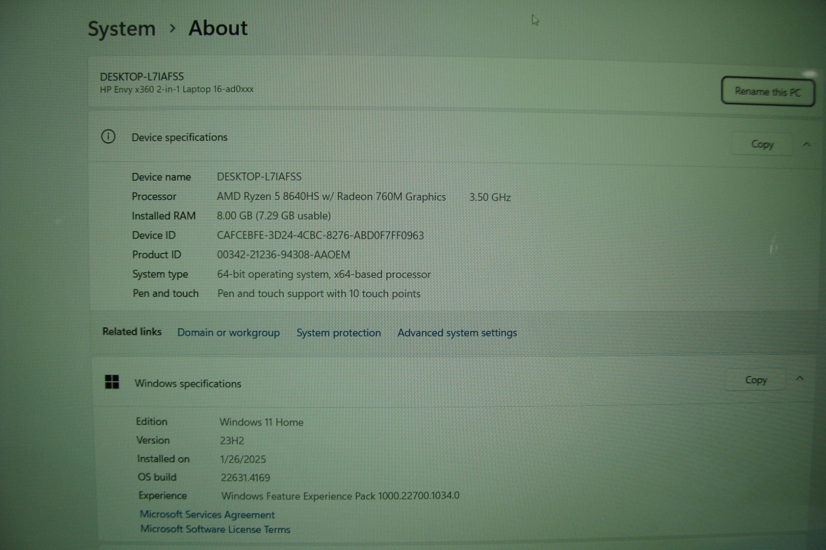Select the DESKTOP-L7IAFSS header name
Image resolution: width=826 pixels, height=550 pixels.
[x=142, y=76]
